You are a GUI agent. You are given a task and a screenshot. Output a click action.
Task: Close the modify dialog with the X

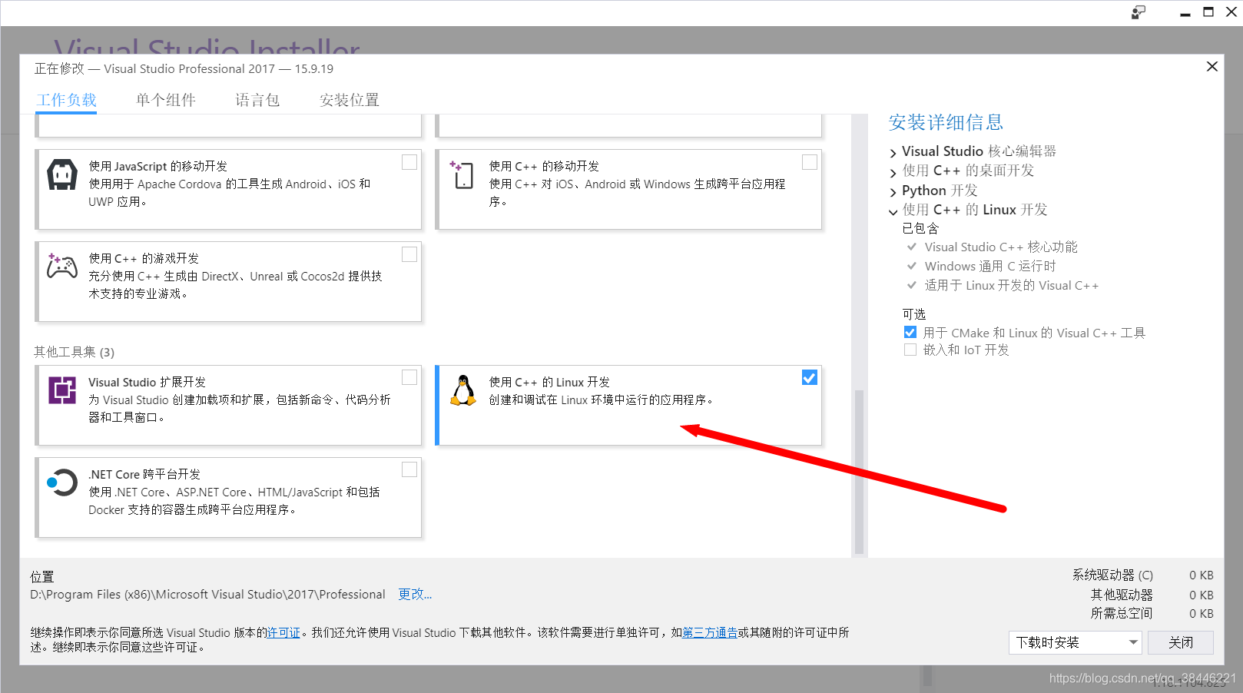(1212, 67)
